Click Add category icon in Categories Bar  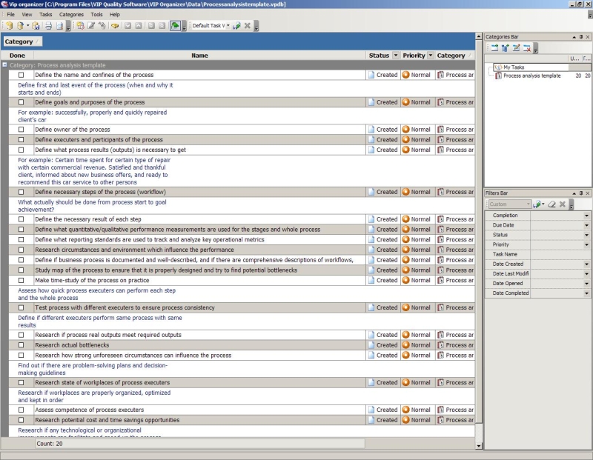click(x=494, y=47)
